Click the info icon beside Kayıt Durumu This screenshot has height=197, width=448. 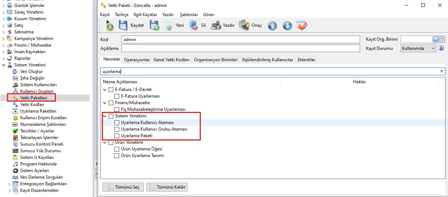(441, 48)
